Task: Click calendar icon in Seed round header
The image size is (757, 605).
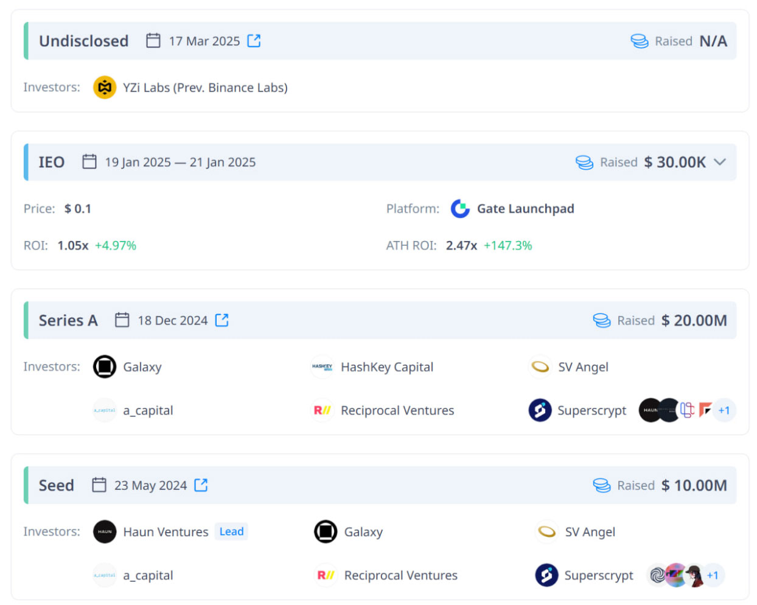Action: [99, 485]
